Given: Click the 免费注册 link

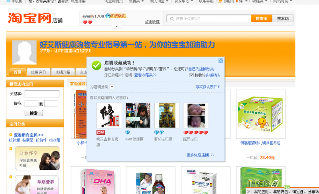Looking at the screenshot, I should 78,2.
